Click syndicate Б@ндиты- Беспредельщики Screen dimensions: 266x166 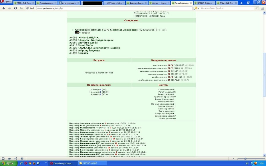96,40
